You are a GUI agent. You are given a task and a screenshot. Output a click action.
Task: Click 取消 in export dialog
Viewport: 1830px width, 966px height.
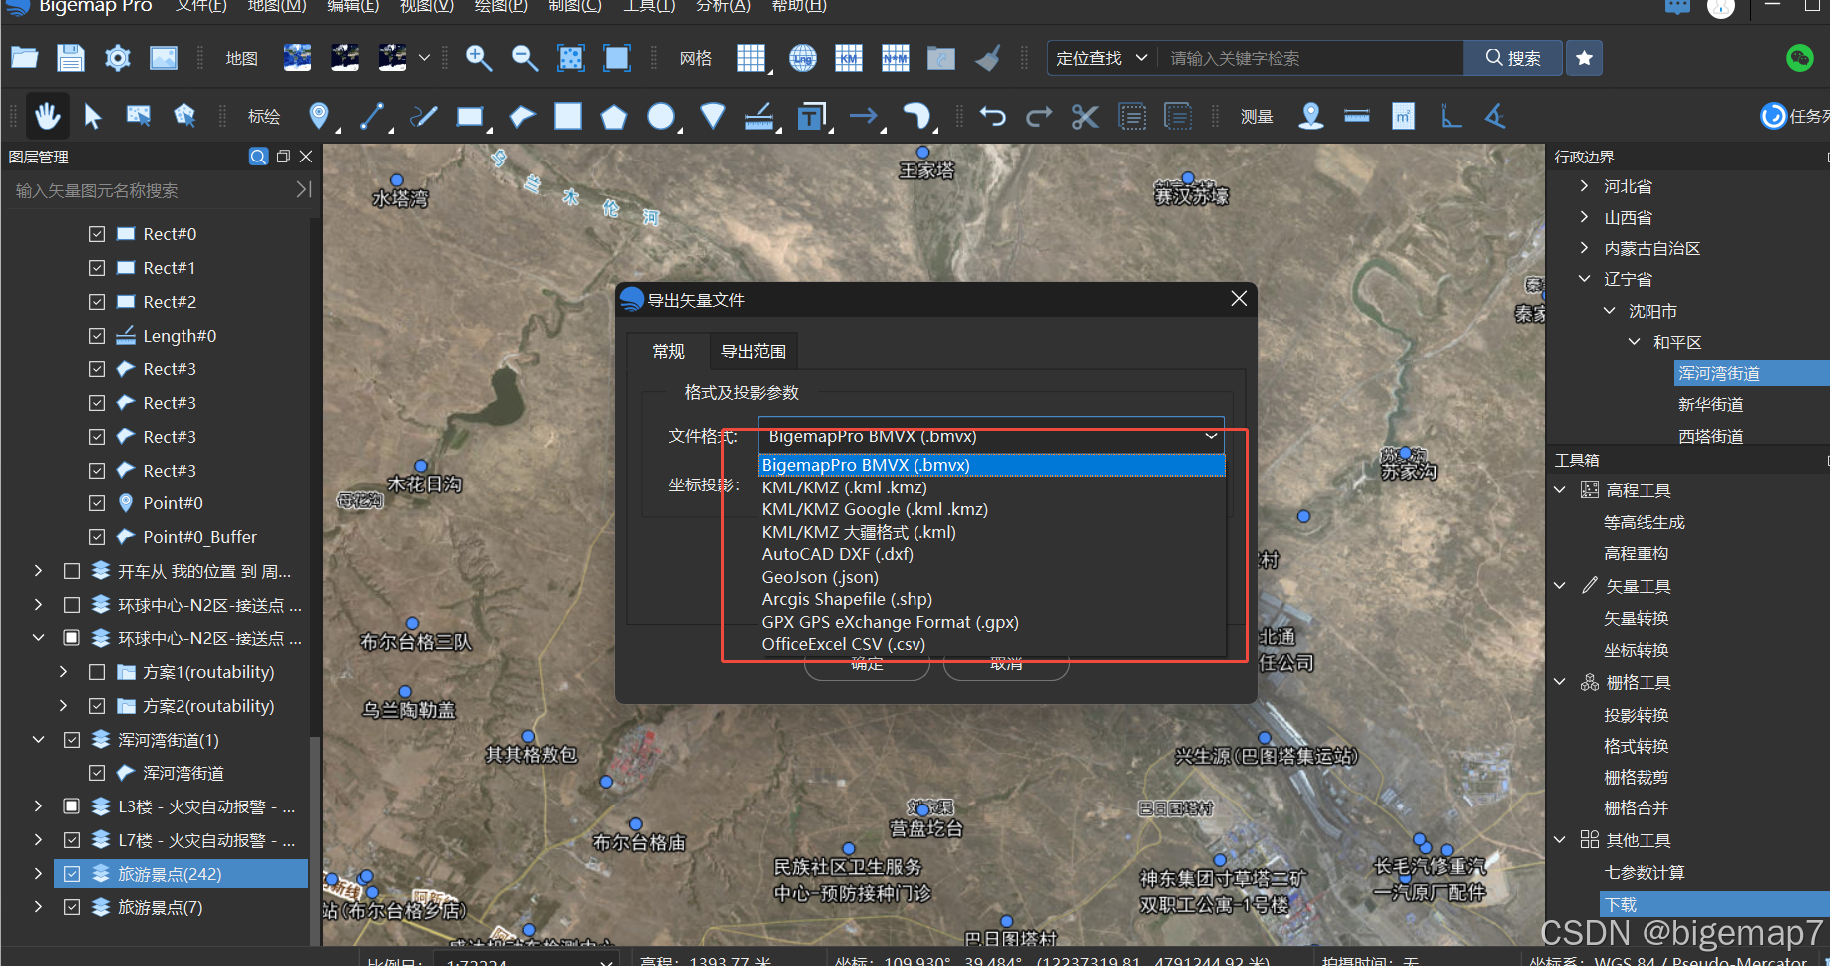(x=1006, y=665)
